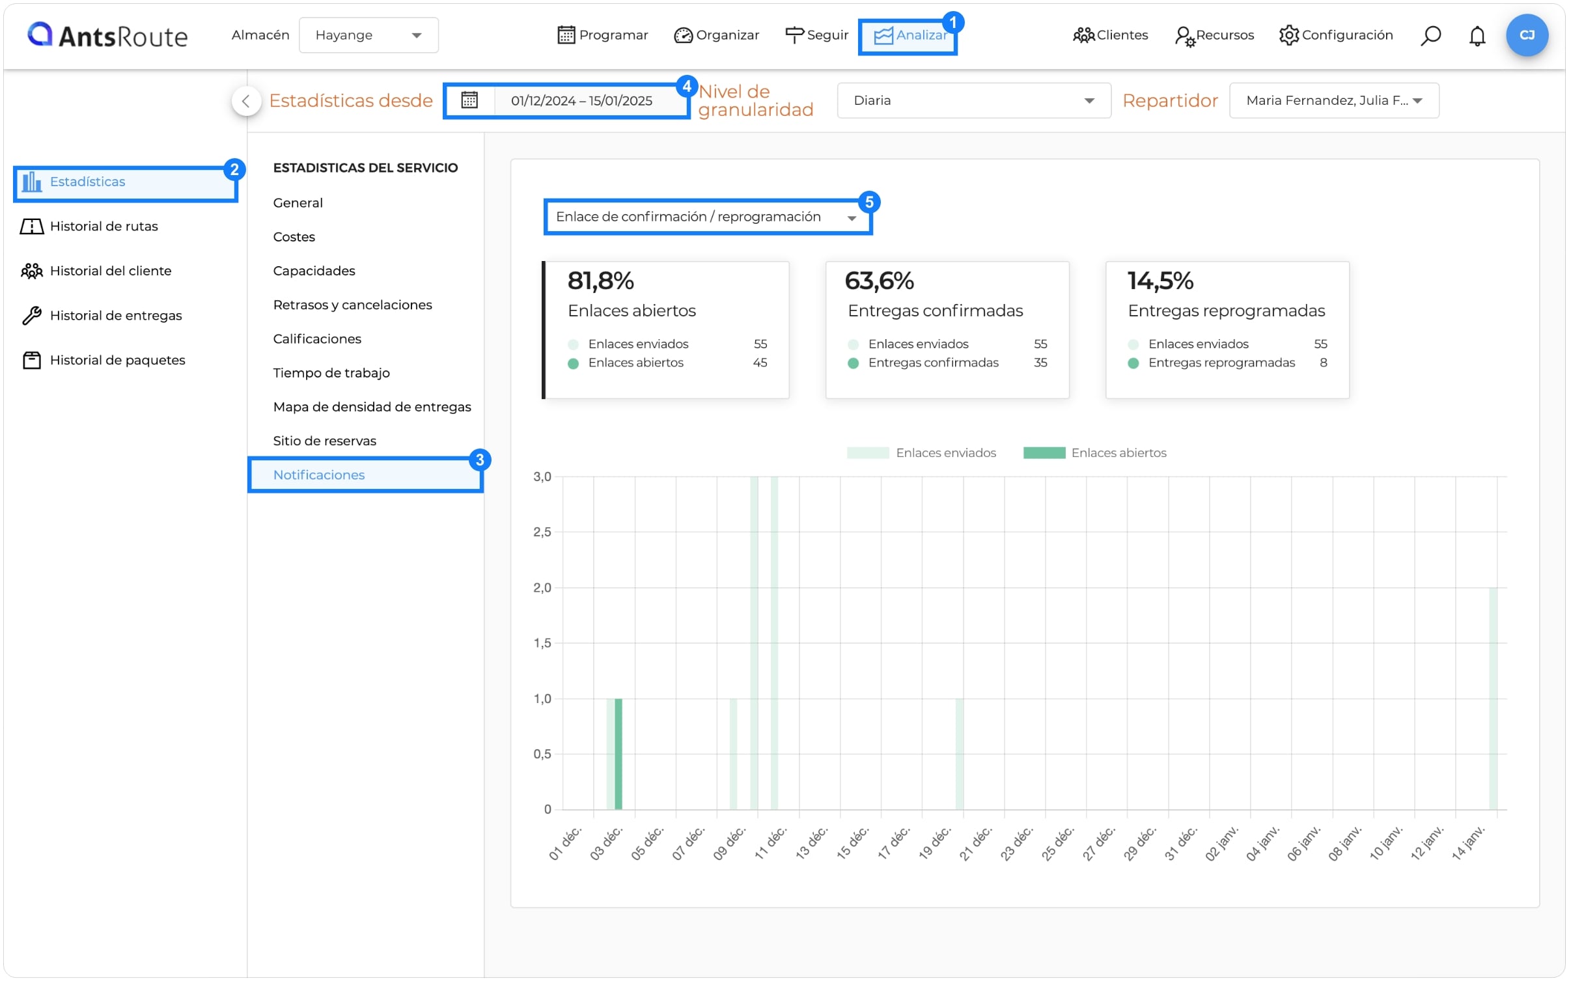
Task: Click the Clientes group icon
Action: pos(1084,35)
